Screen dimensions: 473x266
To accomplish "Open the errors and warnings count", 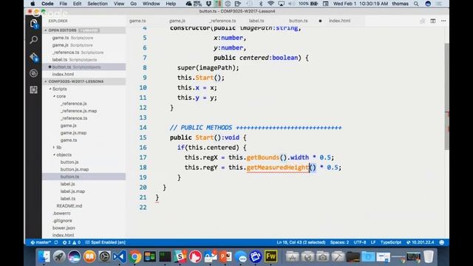I will 72,242.
